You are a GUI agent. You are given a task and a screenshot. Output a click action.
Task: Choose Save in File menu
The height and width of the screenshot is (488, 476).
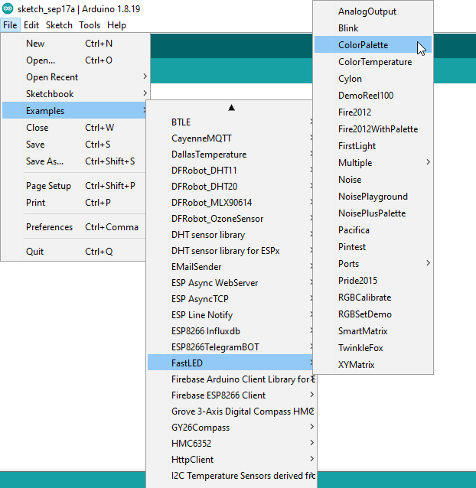pos(75,144)
